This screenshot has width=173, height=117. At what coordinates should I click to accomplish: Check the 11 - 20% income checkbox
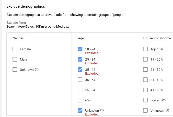pos(145,59)
